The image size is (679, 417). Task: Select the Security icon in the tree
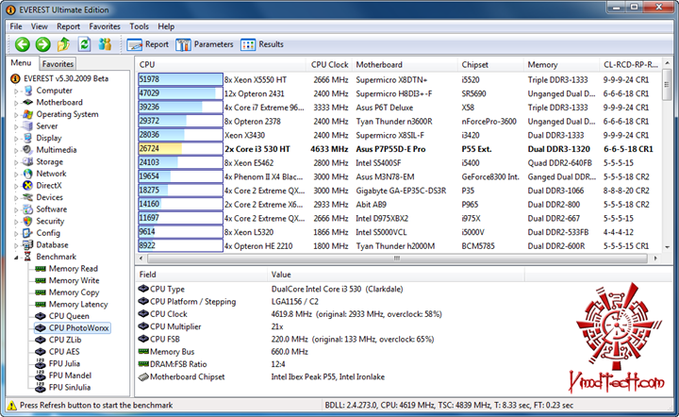click(28, 221)
